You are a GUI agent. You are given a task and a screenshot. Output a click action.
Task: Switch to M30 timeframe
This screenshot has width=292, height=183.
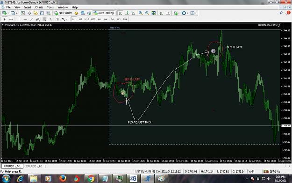[93, 19]
